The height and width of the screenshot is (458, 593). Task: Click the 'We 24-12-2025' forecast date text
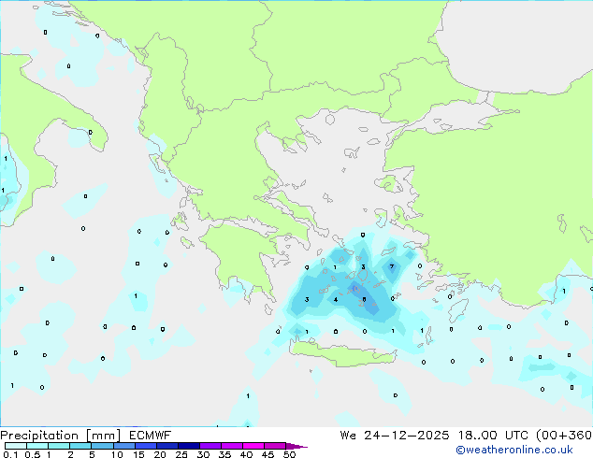395,436
